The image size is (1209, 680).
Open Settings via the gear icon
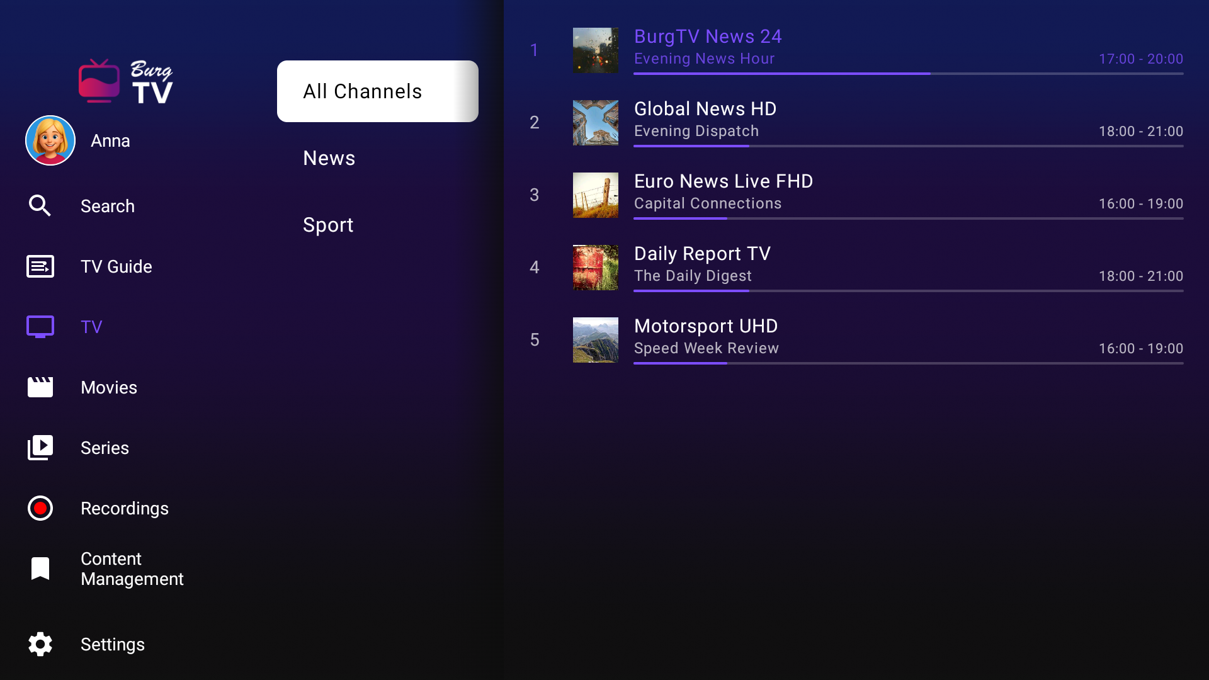[40, 644]
